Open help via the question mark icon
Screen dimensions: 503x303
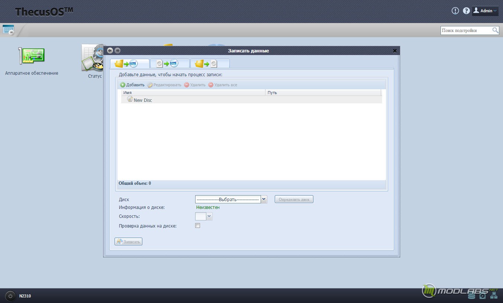pyautogui.click(x=466, y=11)
